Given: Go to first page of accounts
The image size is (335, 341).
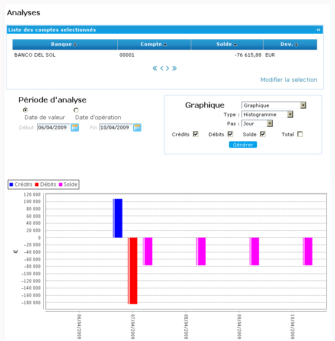Looking at the screenshot, I should point(155,68).
